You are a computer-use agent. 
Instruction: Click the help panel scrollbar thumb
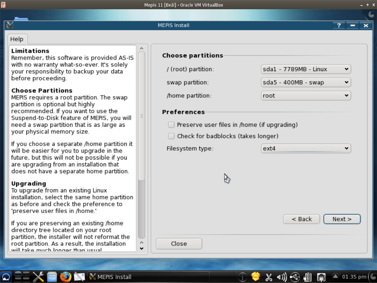click(x=142, y=116)
